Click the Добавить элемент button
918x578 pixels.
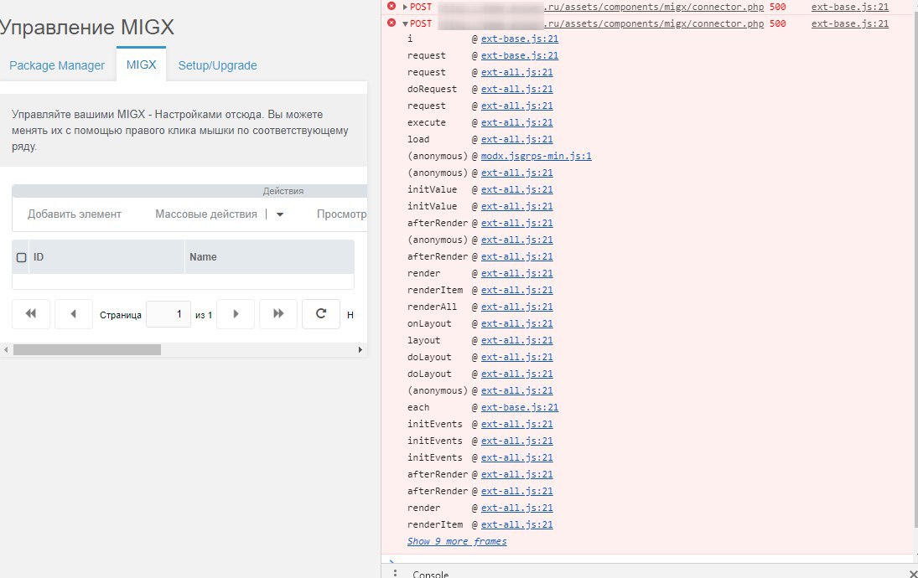(x=75, y=214)
